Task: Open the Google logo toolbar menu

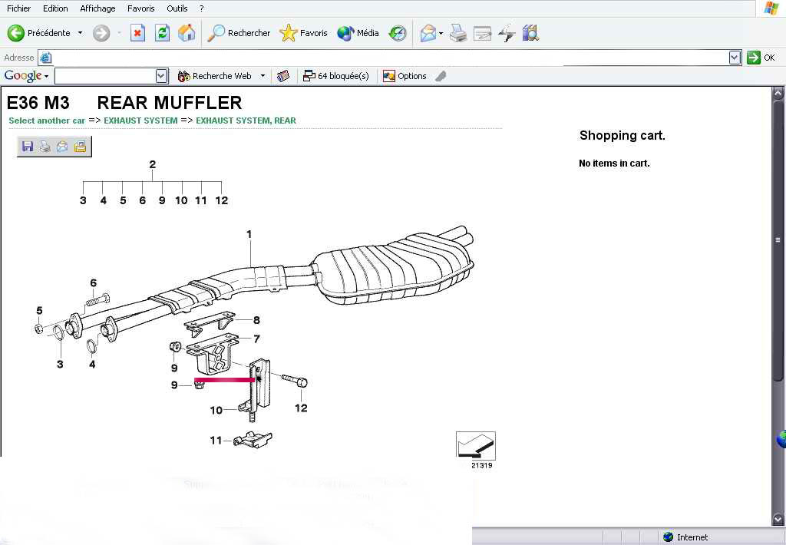Action: pyautogui.click(x=26, y=76)
